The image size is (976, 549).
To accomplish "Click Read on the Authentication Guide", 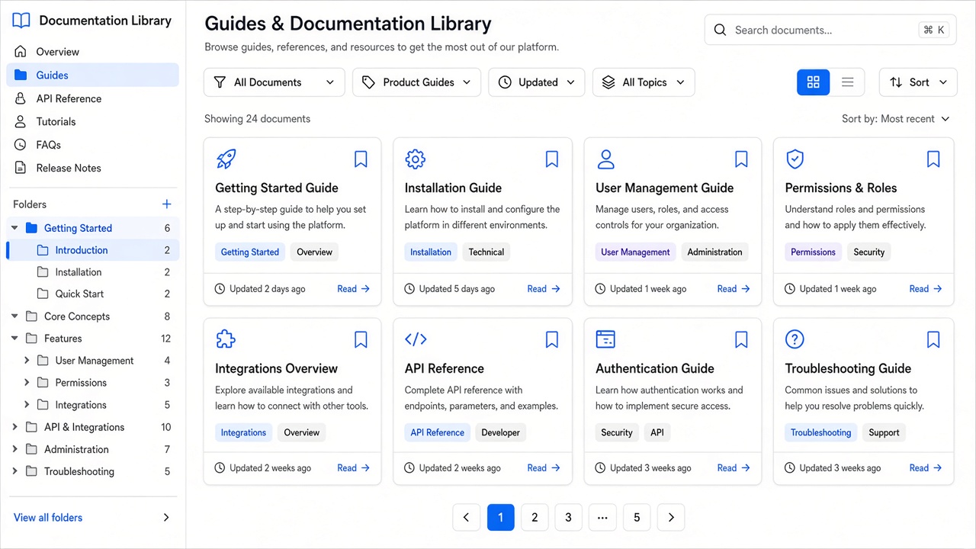I will point(734,468).
